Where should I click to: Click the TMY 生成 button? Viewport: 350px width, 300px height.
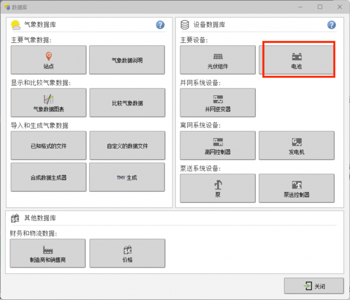127,178
